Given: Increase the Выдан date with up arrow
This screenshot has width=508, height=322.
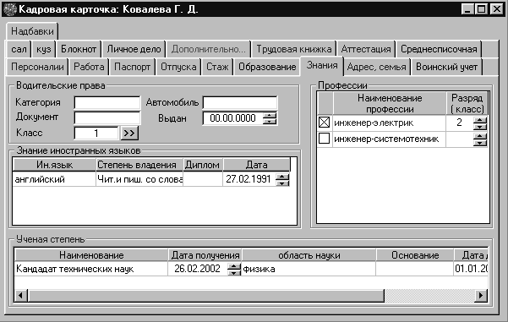Looking at the screenshot, I should [x=270, y=115].
